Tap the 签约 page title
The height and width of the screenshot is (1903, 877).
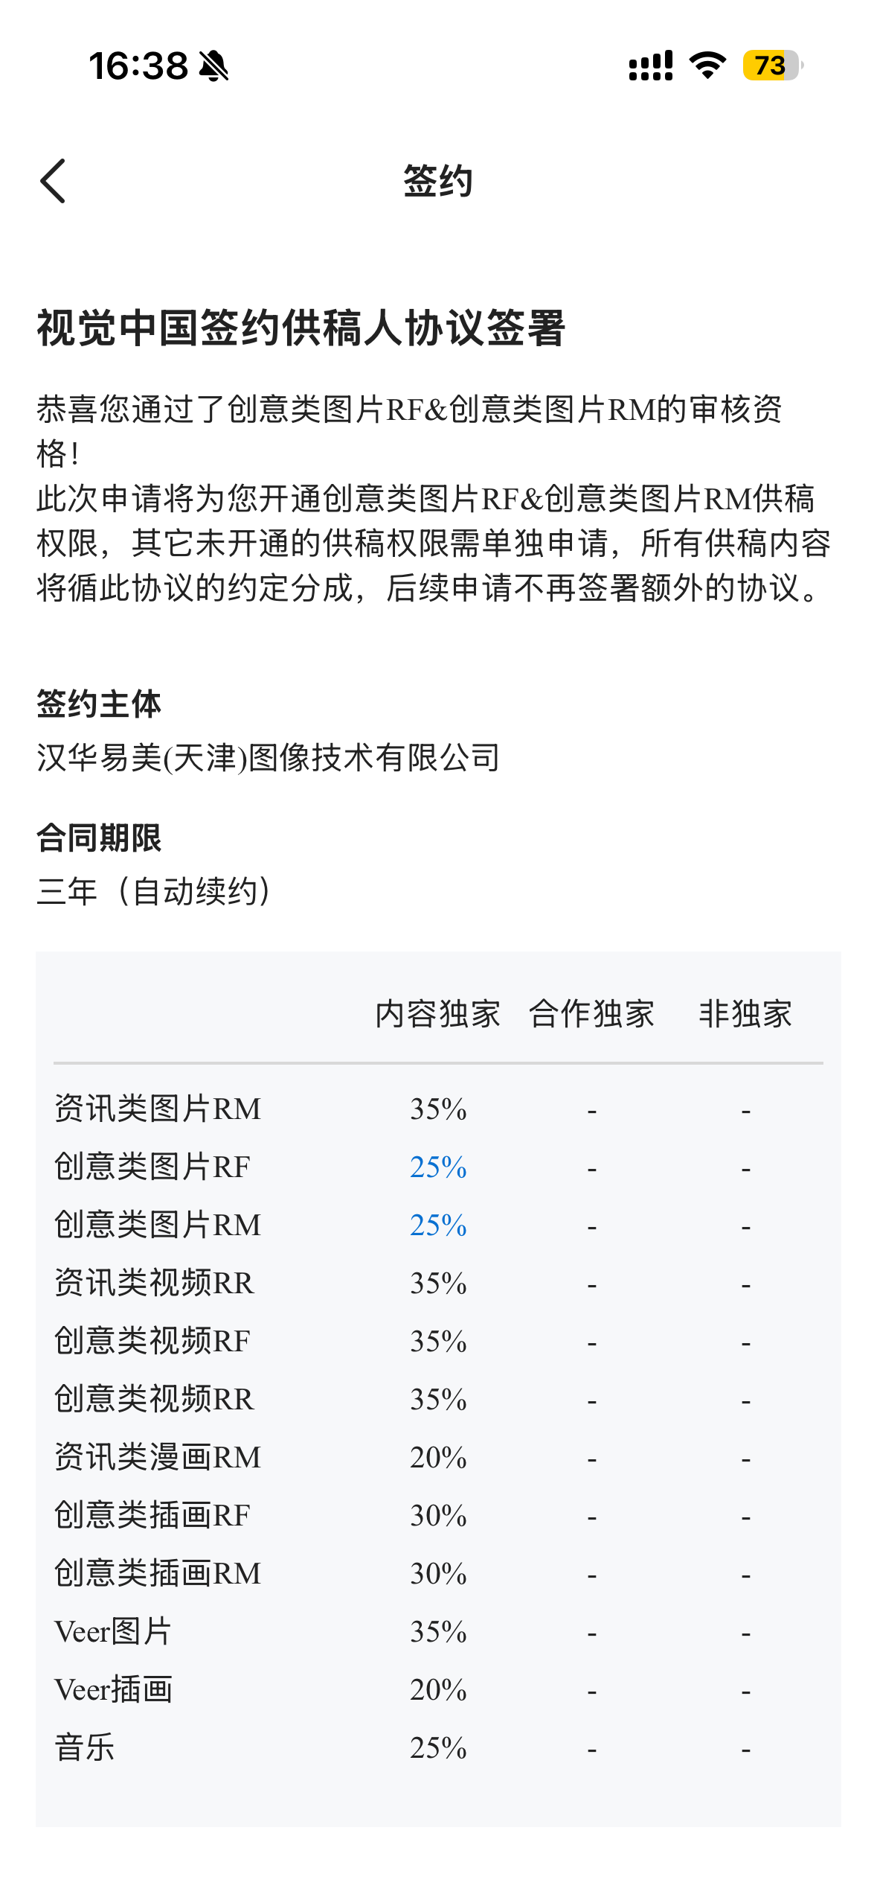(x=438, y=181)
